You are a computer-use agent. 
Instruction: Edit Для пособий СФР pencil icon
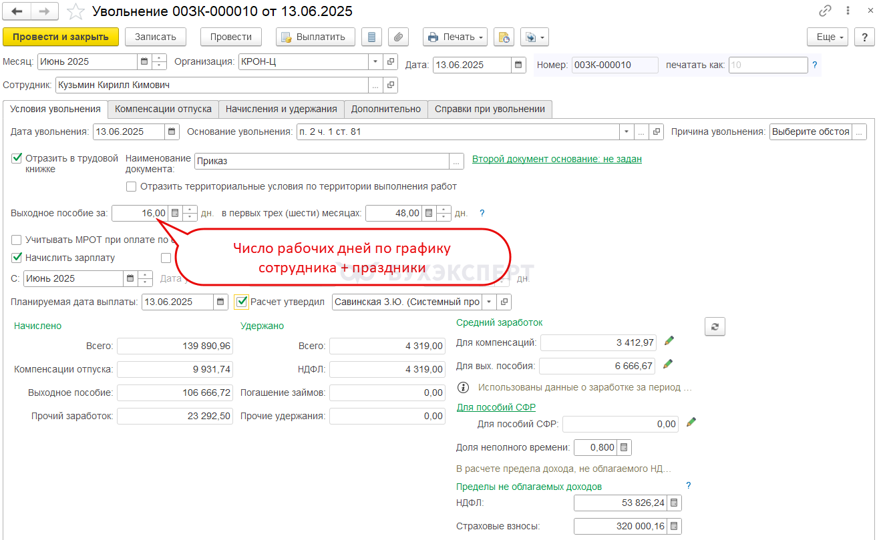tap(691, 422)
